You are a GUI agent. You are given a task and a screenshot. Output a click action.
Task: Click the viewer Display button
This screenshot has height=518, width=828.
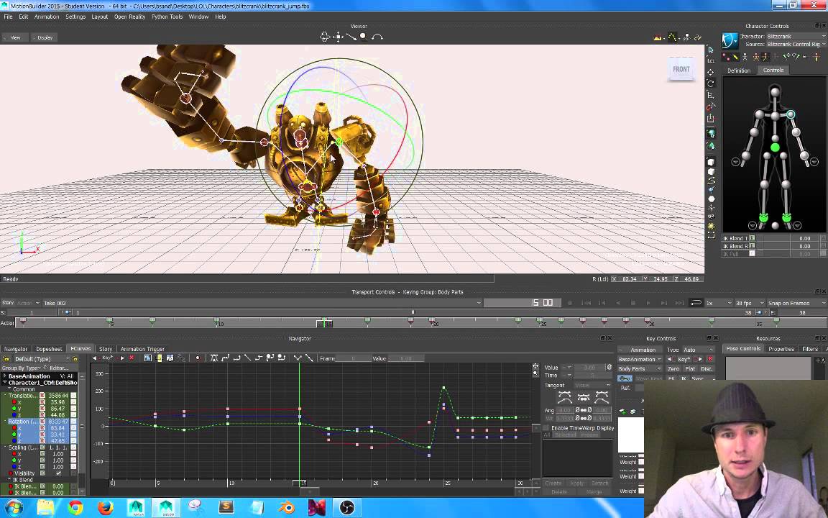pos(45,37)
